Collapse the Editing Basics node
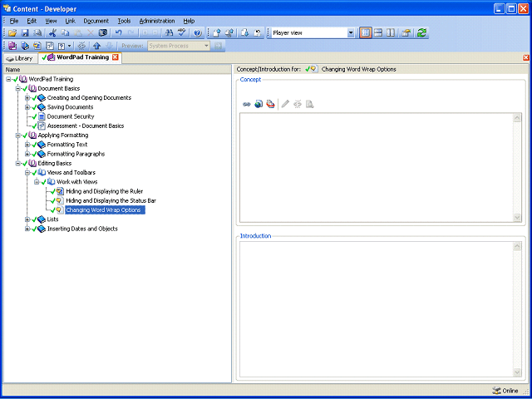The image size is (532, 399). click(18, 163)
